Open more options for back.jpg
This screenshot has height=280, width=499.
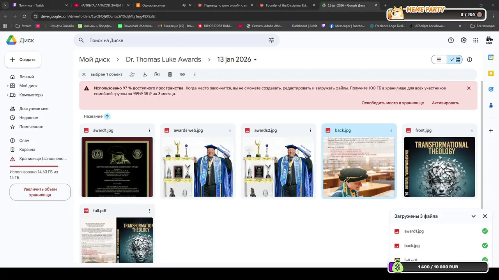(x=391, y=130)
